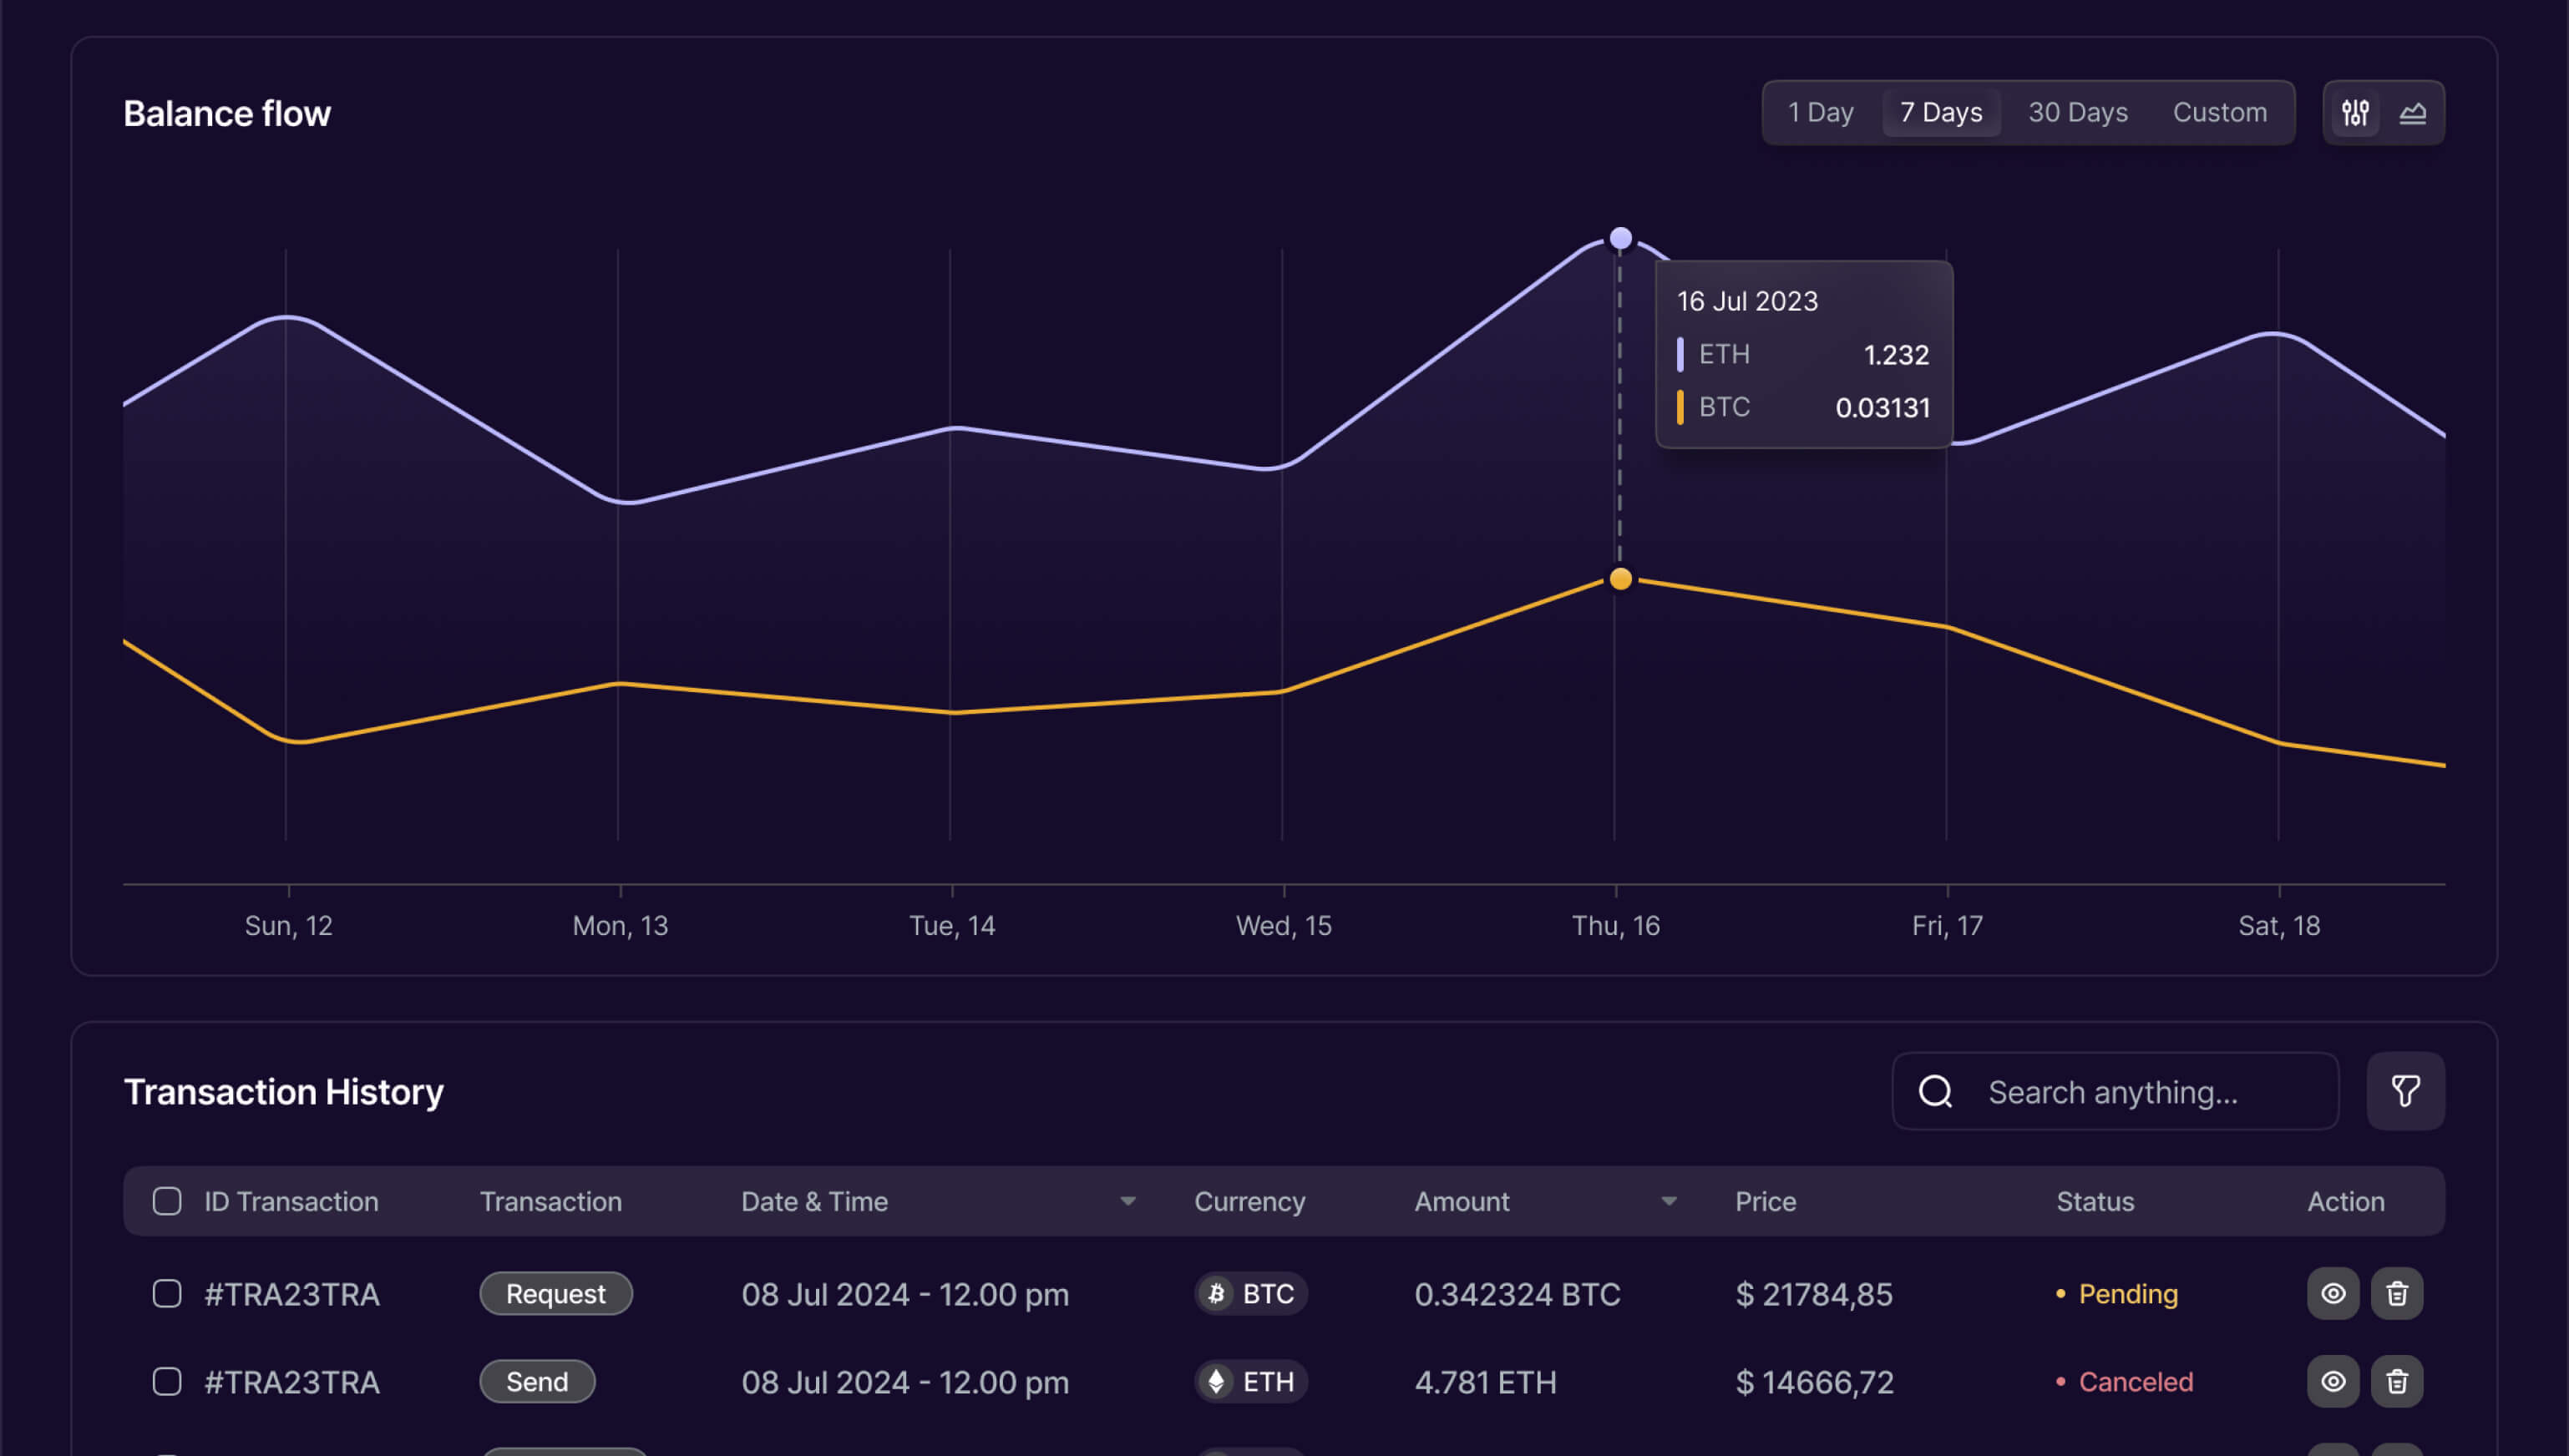Click the search magnifier icon
This screenshot has width=2569, height=1456.
pos(1936,1091)
